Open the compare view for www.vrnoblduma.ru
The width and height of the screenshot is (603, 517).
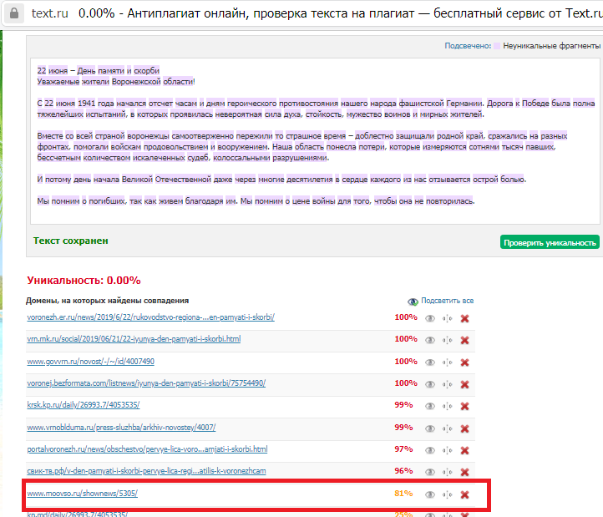click(448, 428)
